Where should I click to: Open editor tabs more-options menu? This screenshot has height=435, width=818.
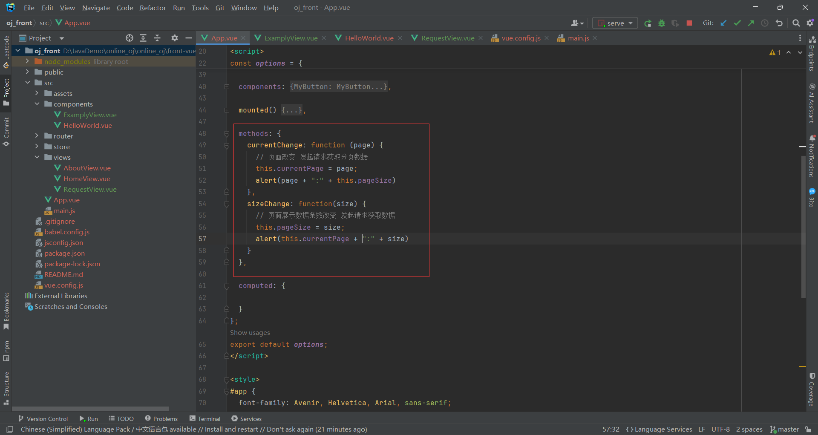pos(800,38)
